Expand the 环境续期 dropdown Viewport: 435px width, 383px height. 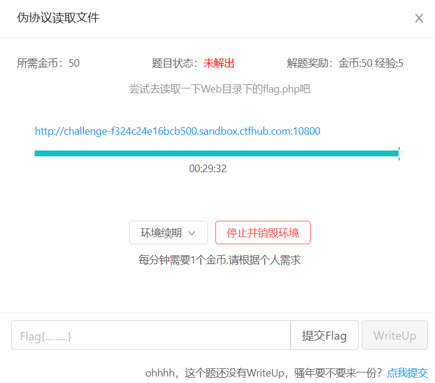(x=168, y=232)
